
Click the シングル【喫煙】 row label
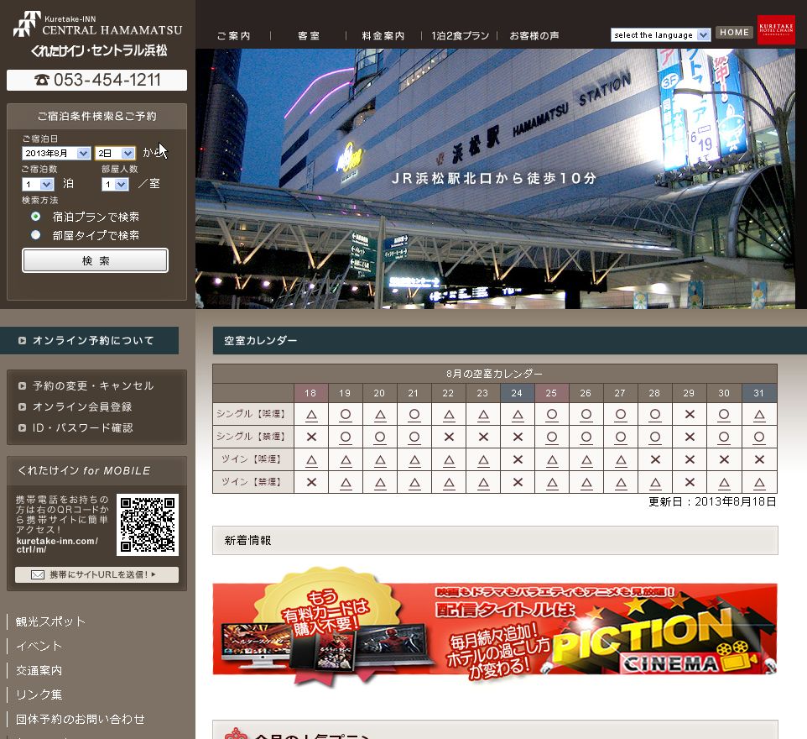point(253,414)
